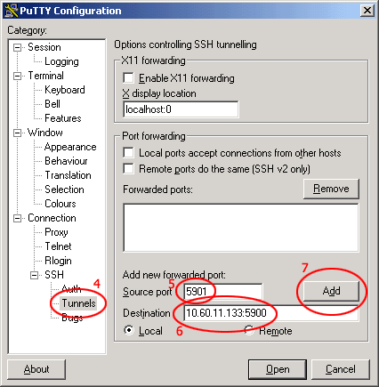The width and height of the screenshot is (379, 387).
Task: Click the Cancel button
Action: (x=341, y=369)
